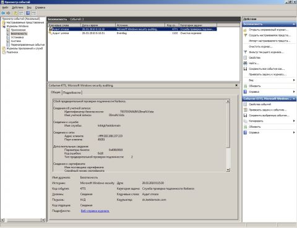Open the Справка submenu under Безопасность actions
The image size is (297, 228).
[x=269, y=91]
